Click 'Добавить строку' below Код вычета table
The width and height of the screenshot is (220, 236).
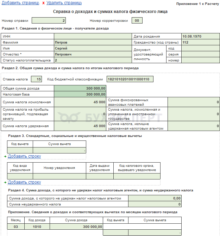coord(24,156)
